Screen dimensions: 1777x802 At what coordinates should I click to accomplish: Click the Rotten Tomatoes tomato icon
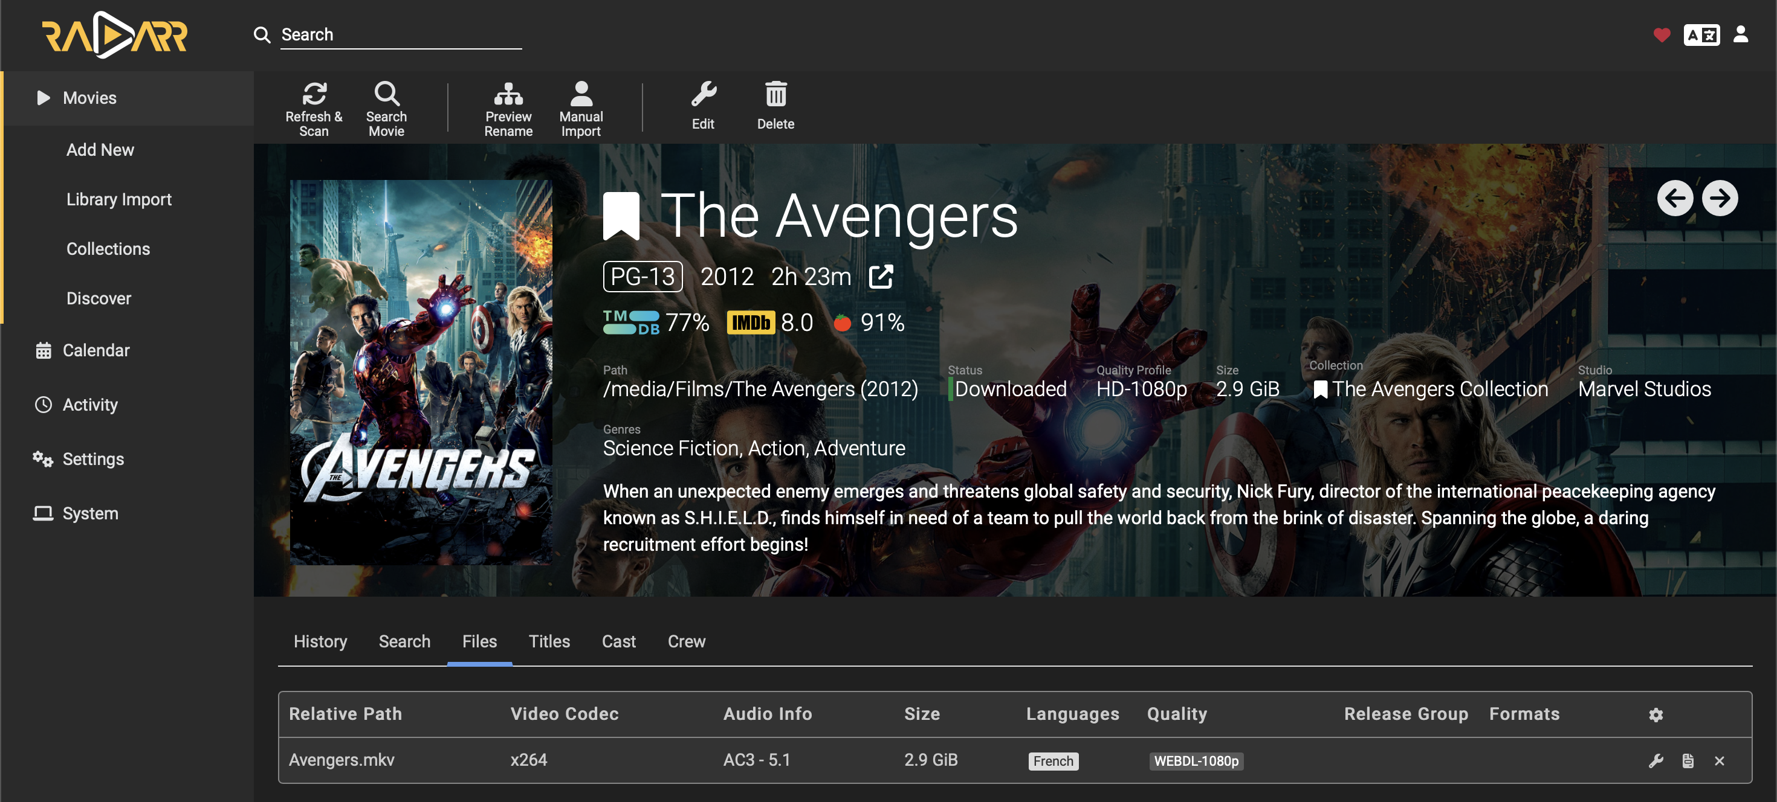[841, 322]
